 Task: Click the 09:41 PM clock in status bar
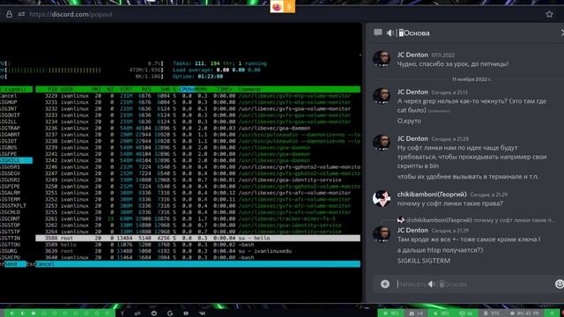(525, 313)
